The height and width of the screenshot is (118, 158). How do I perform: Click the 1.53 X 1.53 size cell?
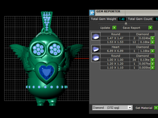[x=115, y=42]
